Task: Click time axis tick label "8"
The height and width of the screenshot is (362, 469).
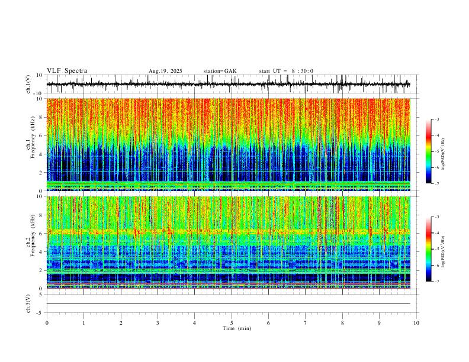Action: pos(342,323)
